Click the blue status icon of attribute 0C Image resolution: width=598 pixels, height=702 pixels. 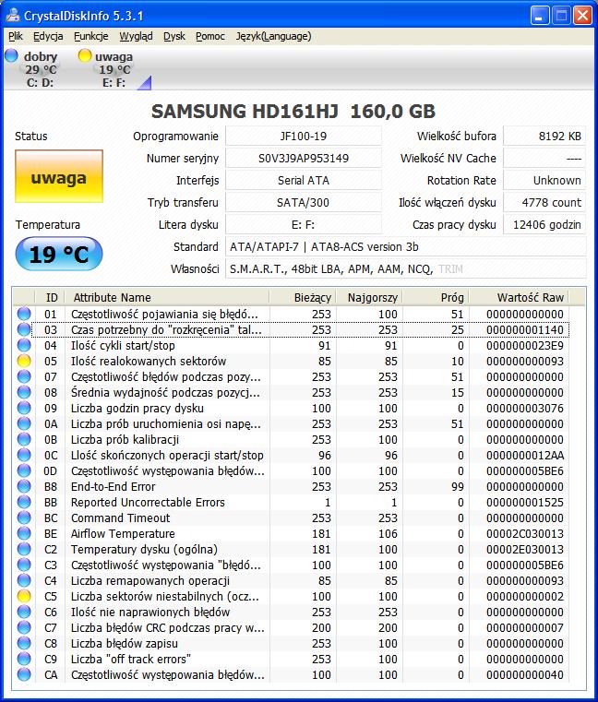click(x=24, y=455)
